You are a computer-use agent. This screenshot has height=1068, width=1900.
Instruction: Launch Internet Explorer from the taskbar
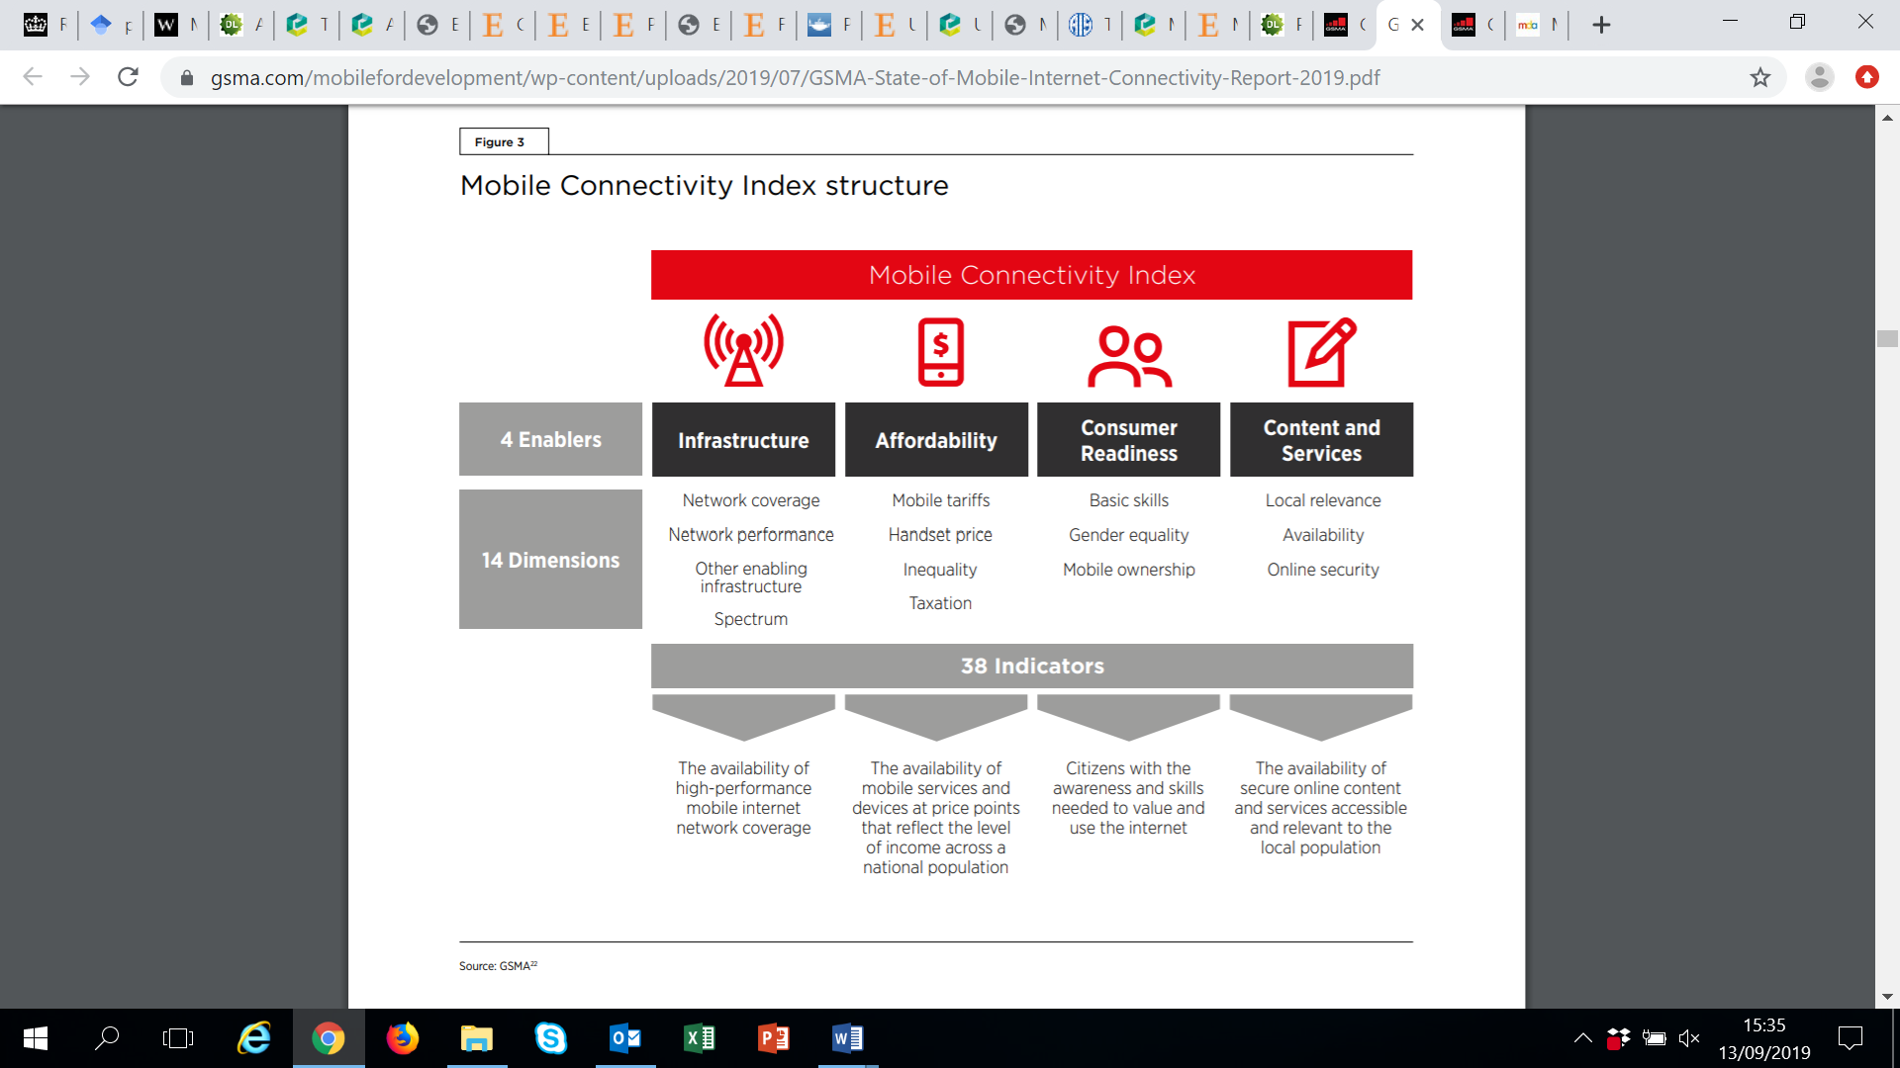[254, 1038]
